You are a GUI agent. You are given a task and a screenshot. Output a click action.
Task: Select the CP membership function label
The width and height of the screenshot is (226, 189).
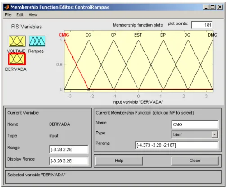point(113,35)
